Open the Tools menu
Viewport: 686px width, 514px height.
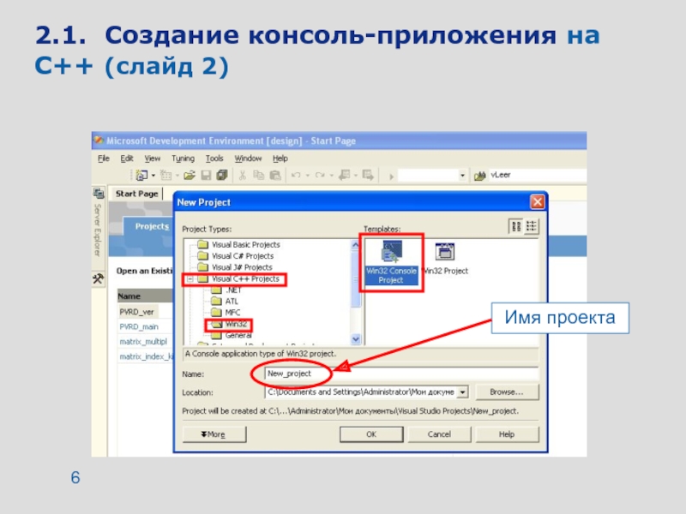[214, 158]
